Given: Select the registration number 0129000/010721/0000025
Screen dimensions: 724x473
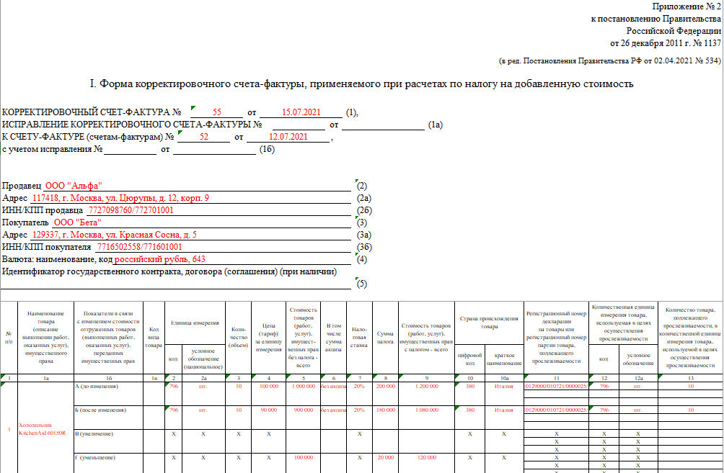Looking at the screenshot, I should click(x=557, y=385).
